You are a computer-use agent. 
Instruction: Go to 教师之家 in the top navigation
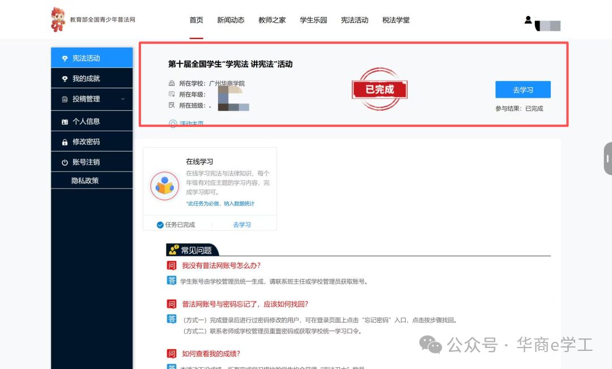[272, 20]
